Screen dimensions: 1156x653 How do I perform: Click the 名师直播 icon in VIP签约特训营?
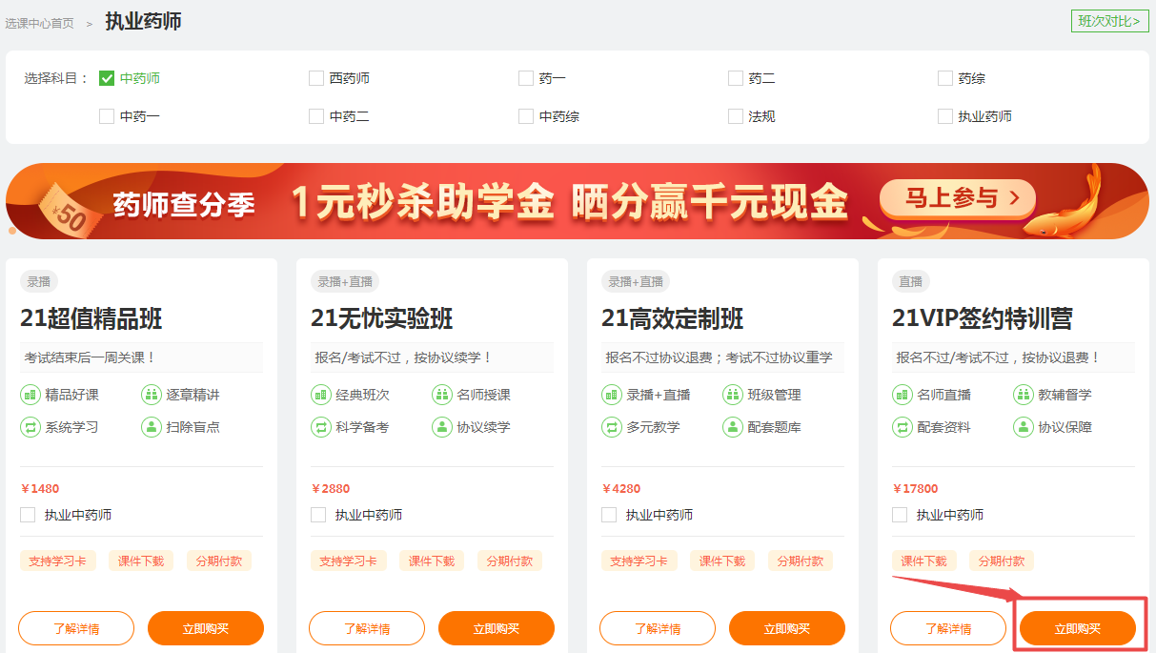point(902,395)
